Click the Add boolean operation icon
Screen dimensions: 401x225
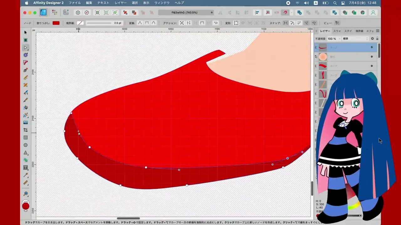[299, 12]
